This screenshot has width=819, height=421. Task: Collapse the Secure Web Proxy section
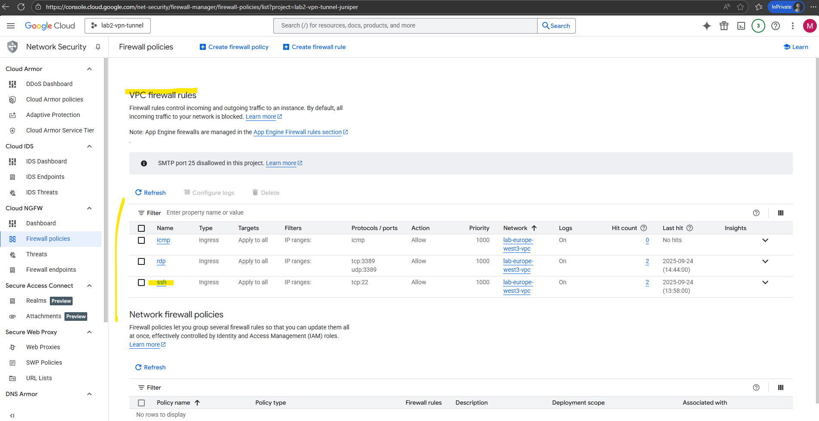(x=89, y=332)
